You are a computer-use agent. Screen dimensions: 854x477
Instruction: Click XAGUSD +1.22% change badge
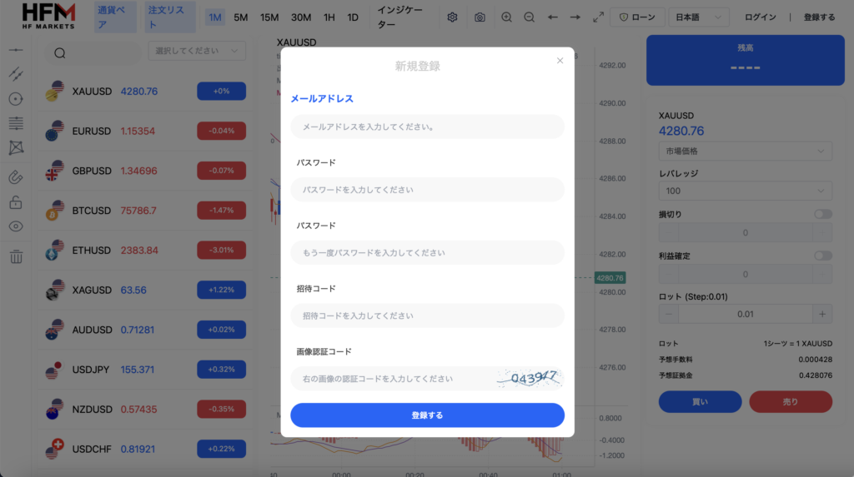pyautogui.click(x=221, y=290)
